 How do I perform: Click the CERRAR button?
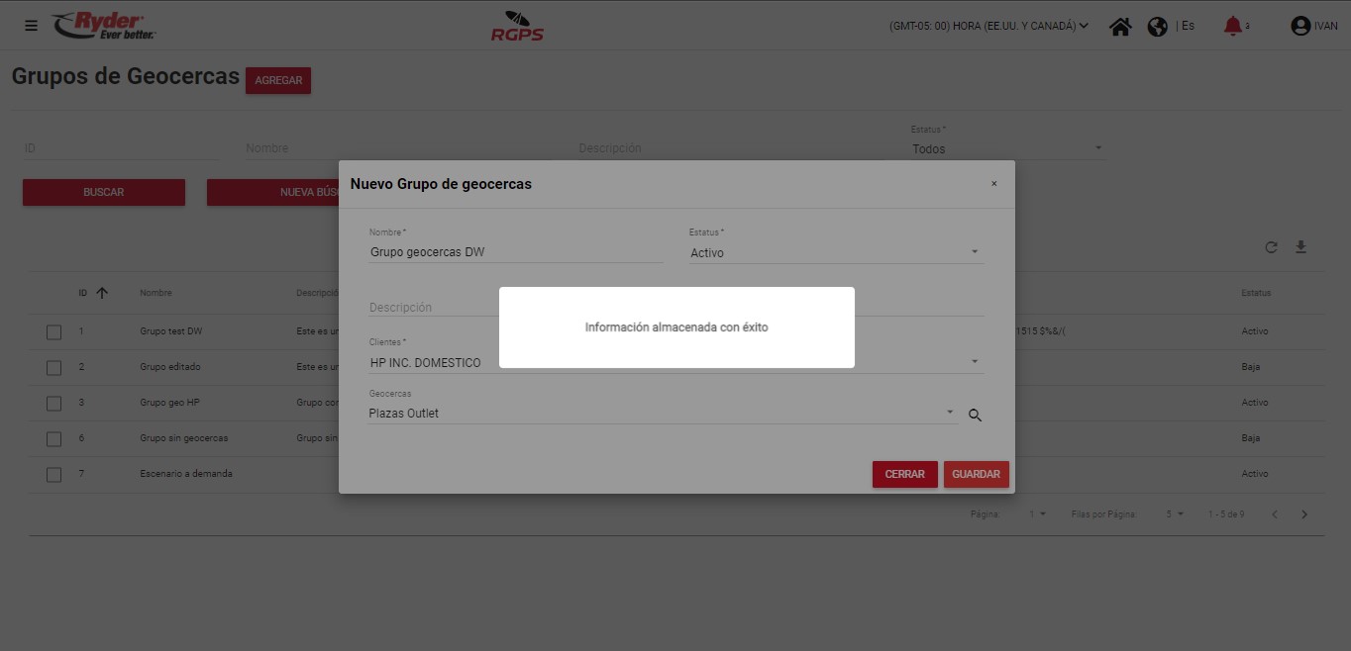coord(904,475)
